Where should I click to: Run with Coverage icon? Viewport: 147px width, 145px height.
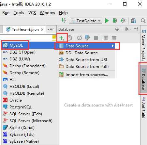[123, 21]
